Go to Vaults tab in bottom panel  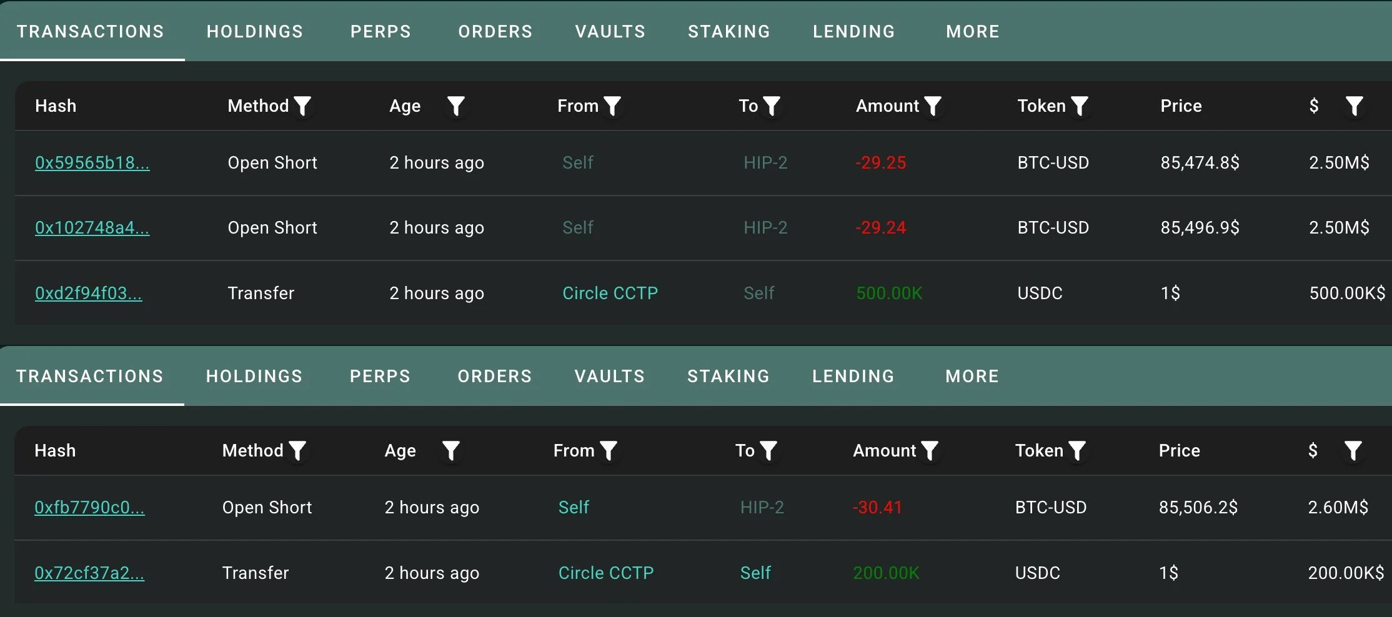pos(610,376)
